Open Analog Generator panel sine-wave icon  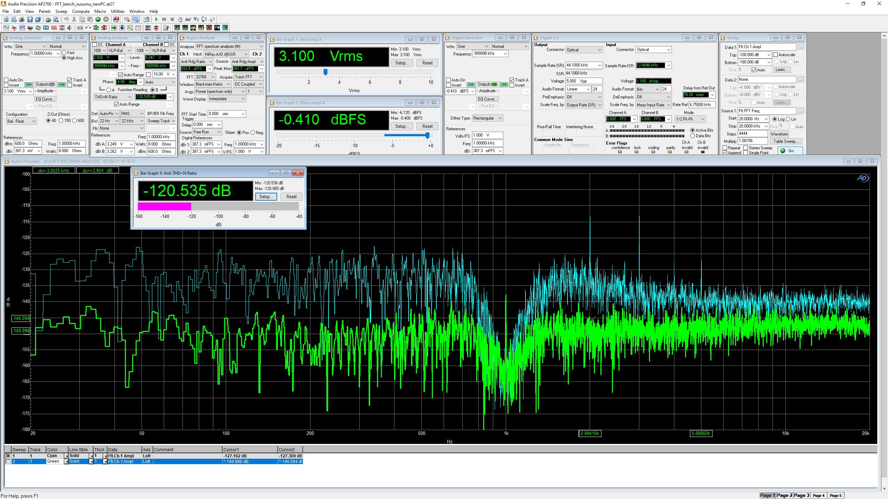(x=6, y=28)
